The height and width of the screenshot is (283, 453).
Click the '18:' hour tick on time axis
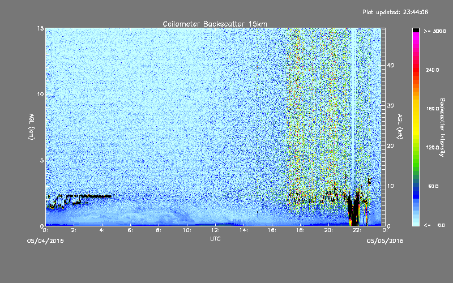(301, 230)
